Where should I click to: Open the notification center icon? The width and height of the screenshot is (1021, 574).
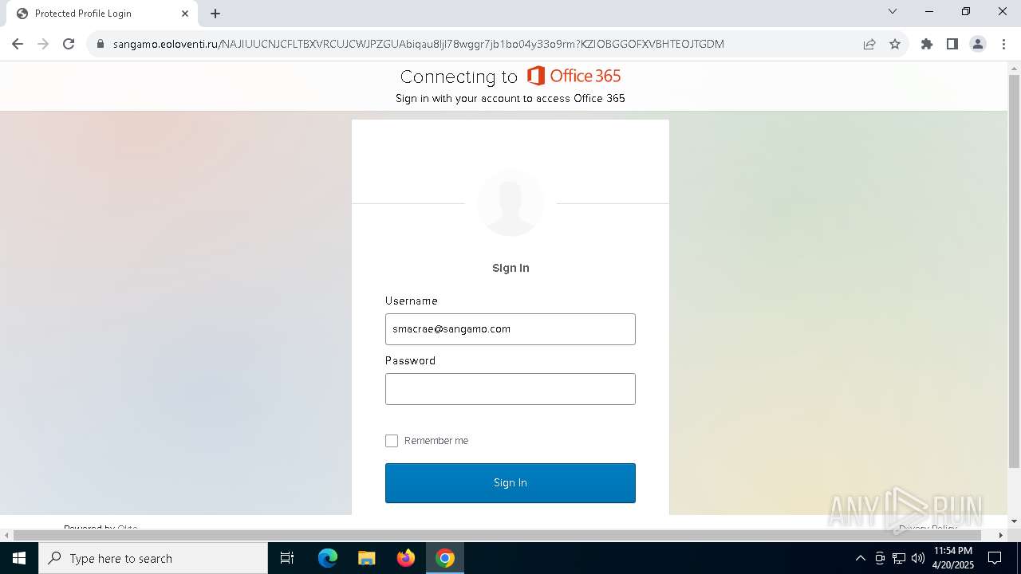pyautogui.click(x=995, y=558)
